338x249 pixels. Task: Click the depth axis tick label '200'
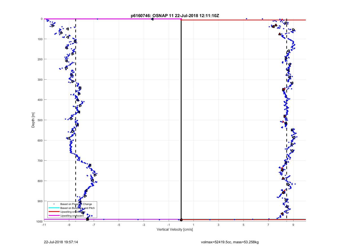pos(40,59)
